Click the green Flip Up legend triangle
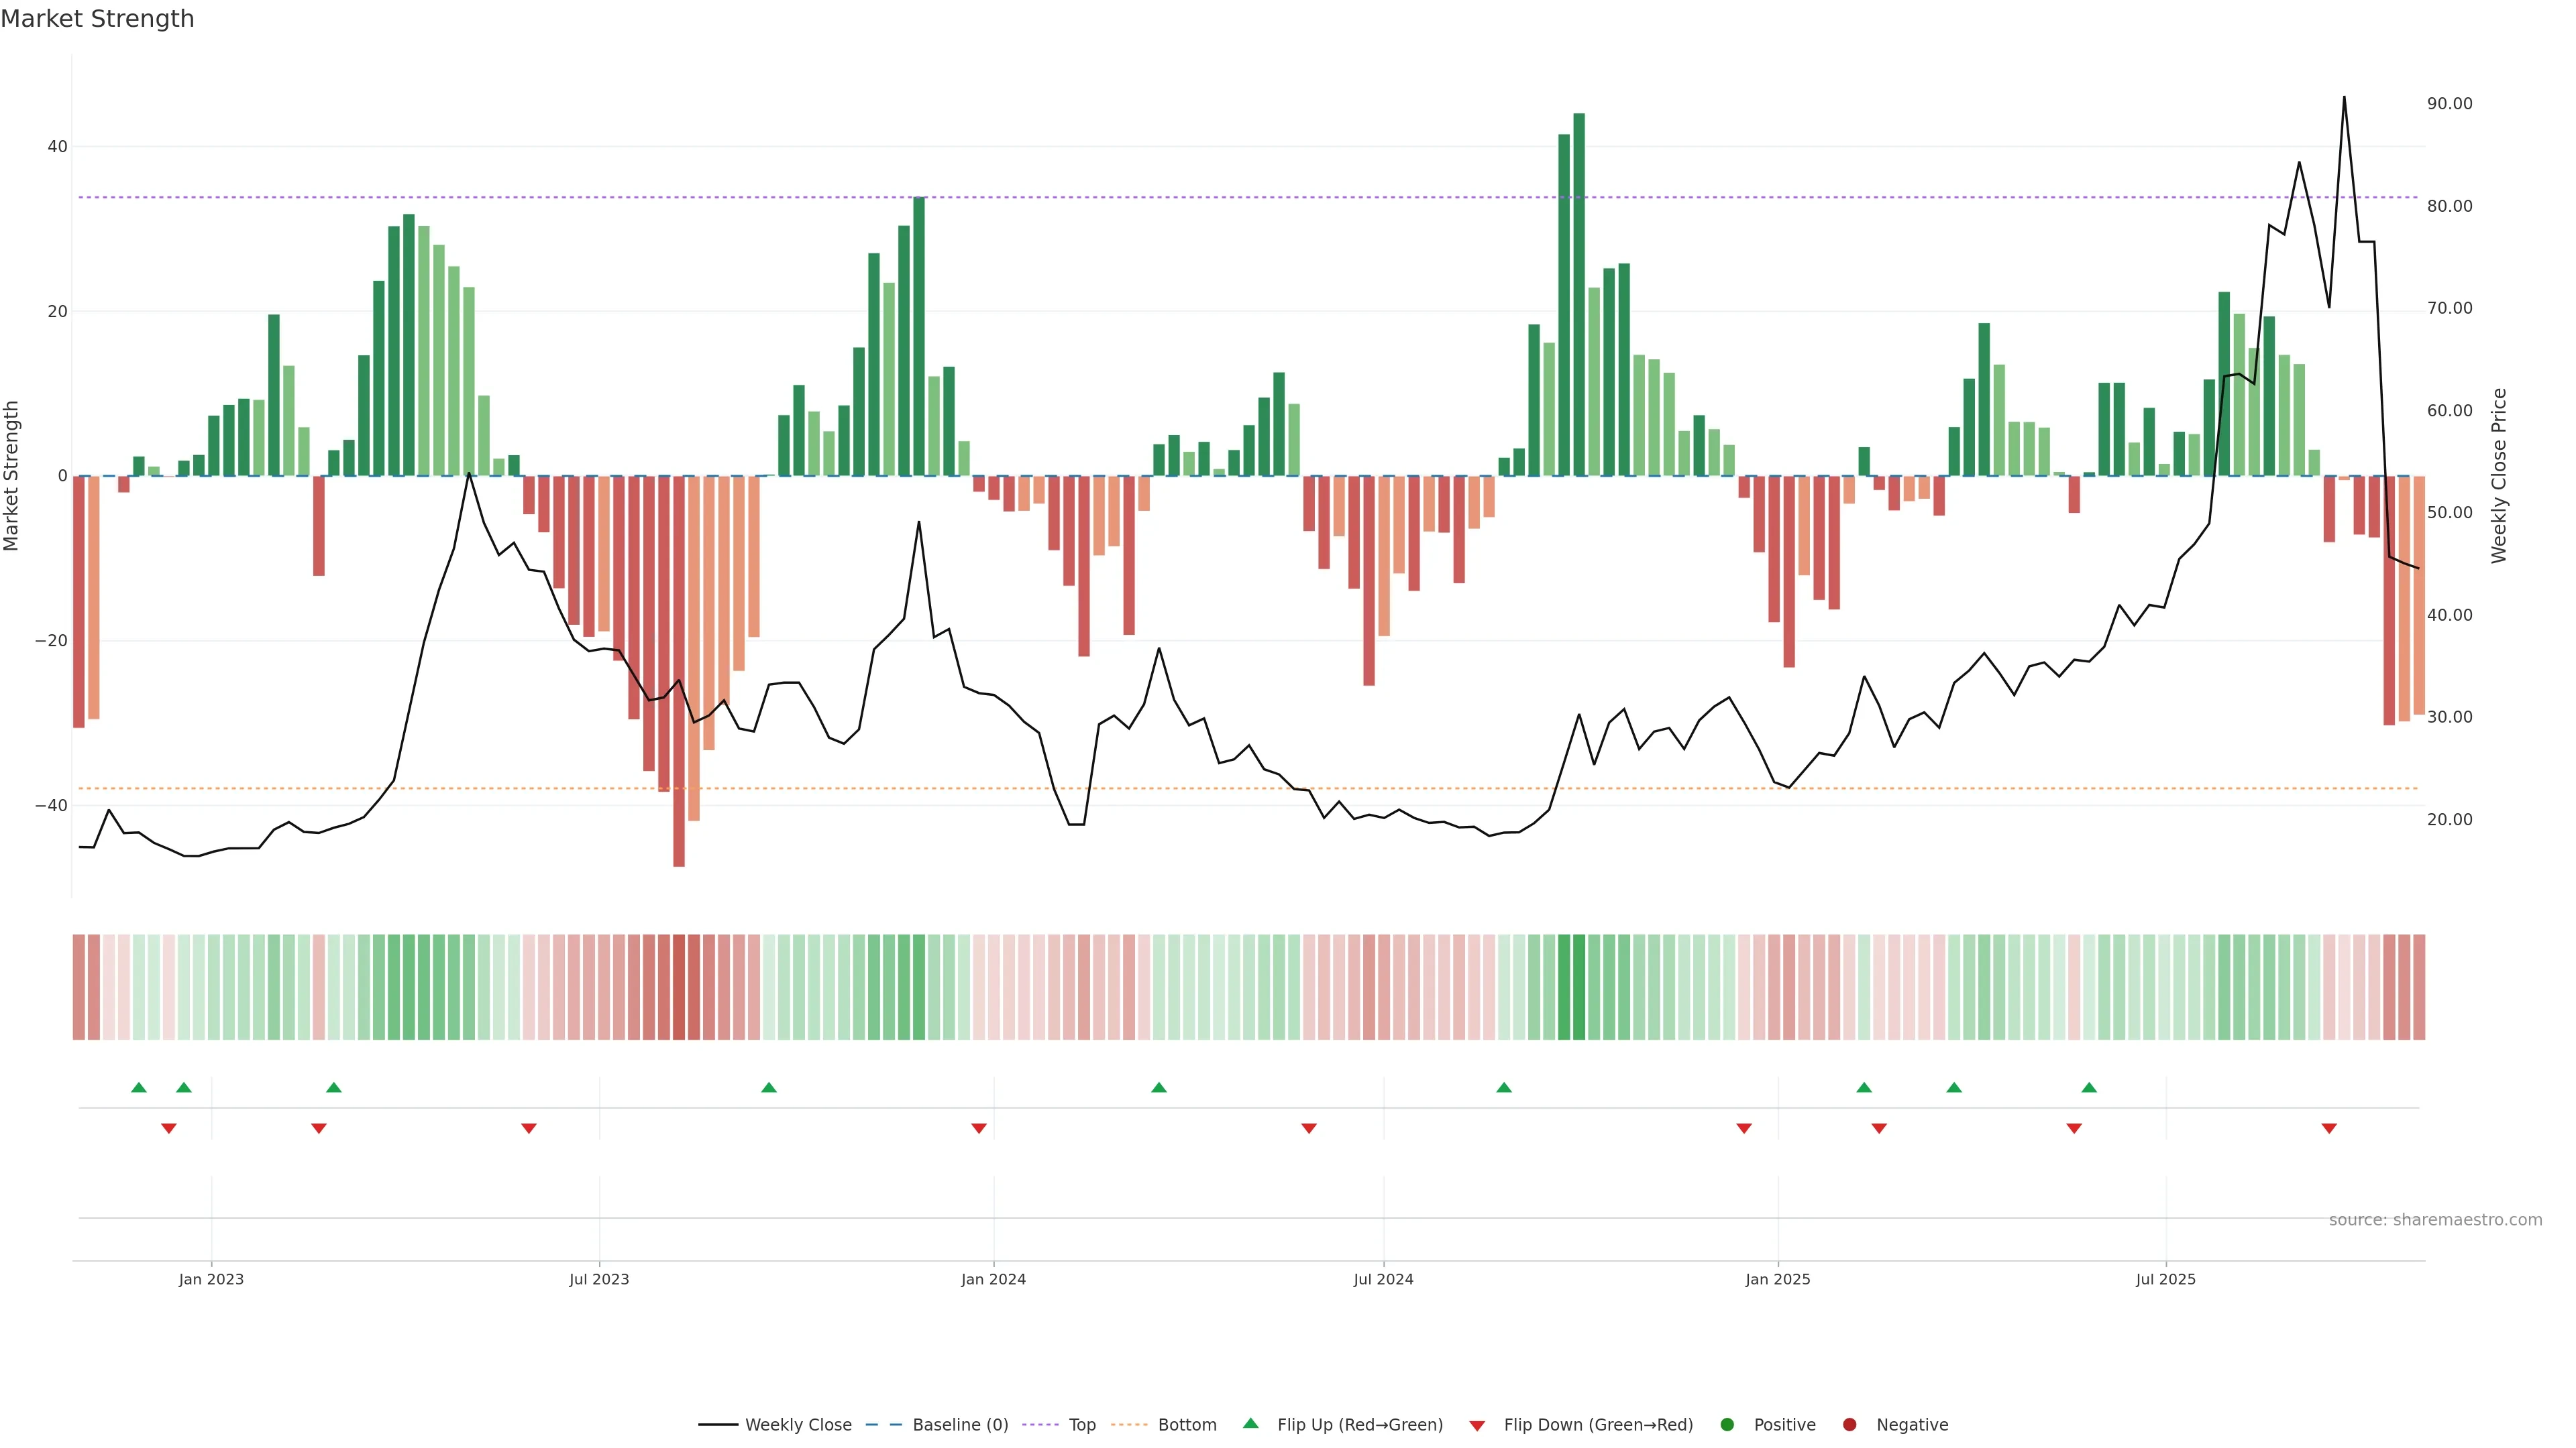Viewport: 2576px width, 1448px height. click(x=1250, y=1423)
